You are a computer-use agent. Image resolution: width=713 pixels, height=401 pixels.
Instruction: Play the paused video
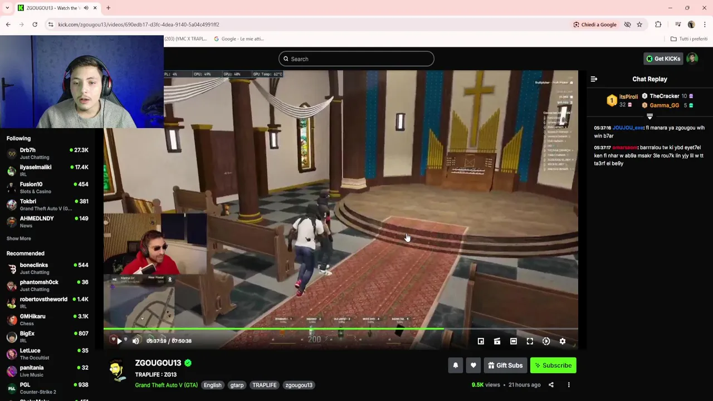(x=119, y=341)
